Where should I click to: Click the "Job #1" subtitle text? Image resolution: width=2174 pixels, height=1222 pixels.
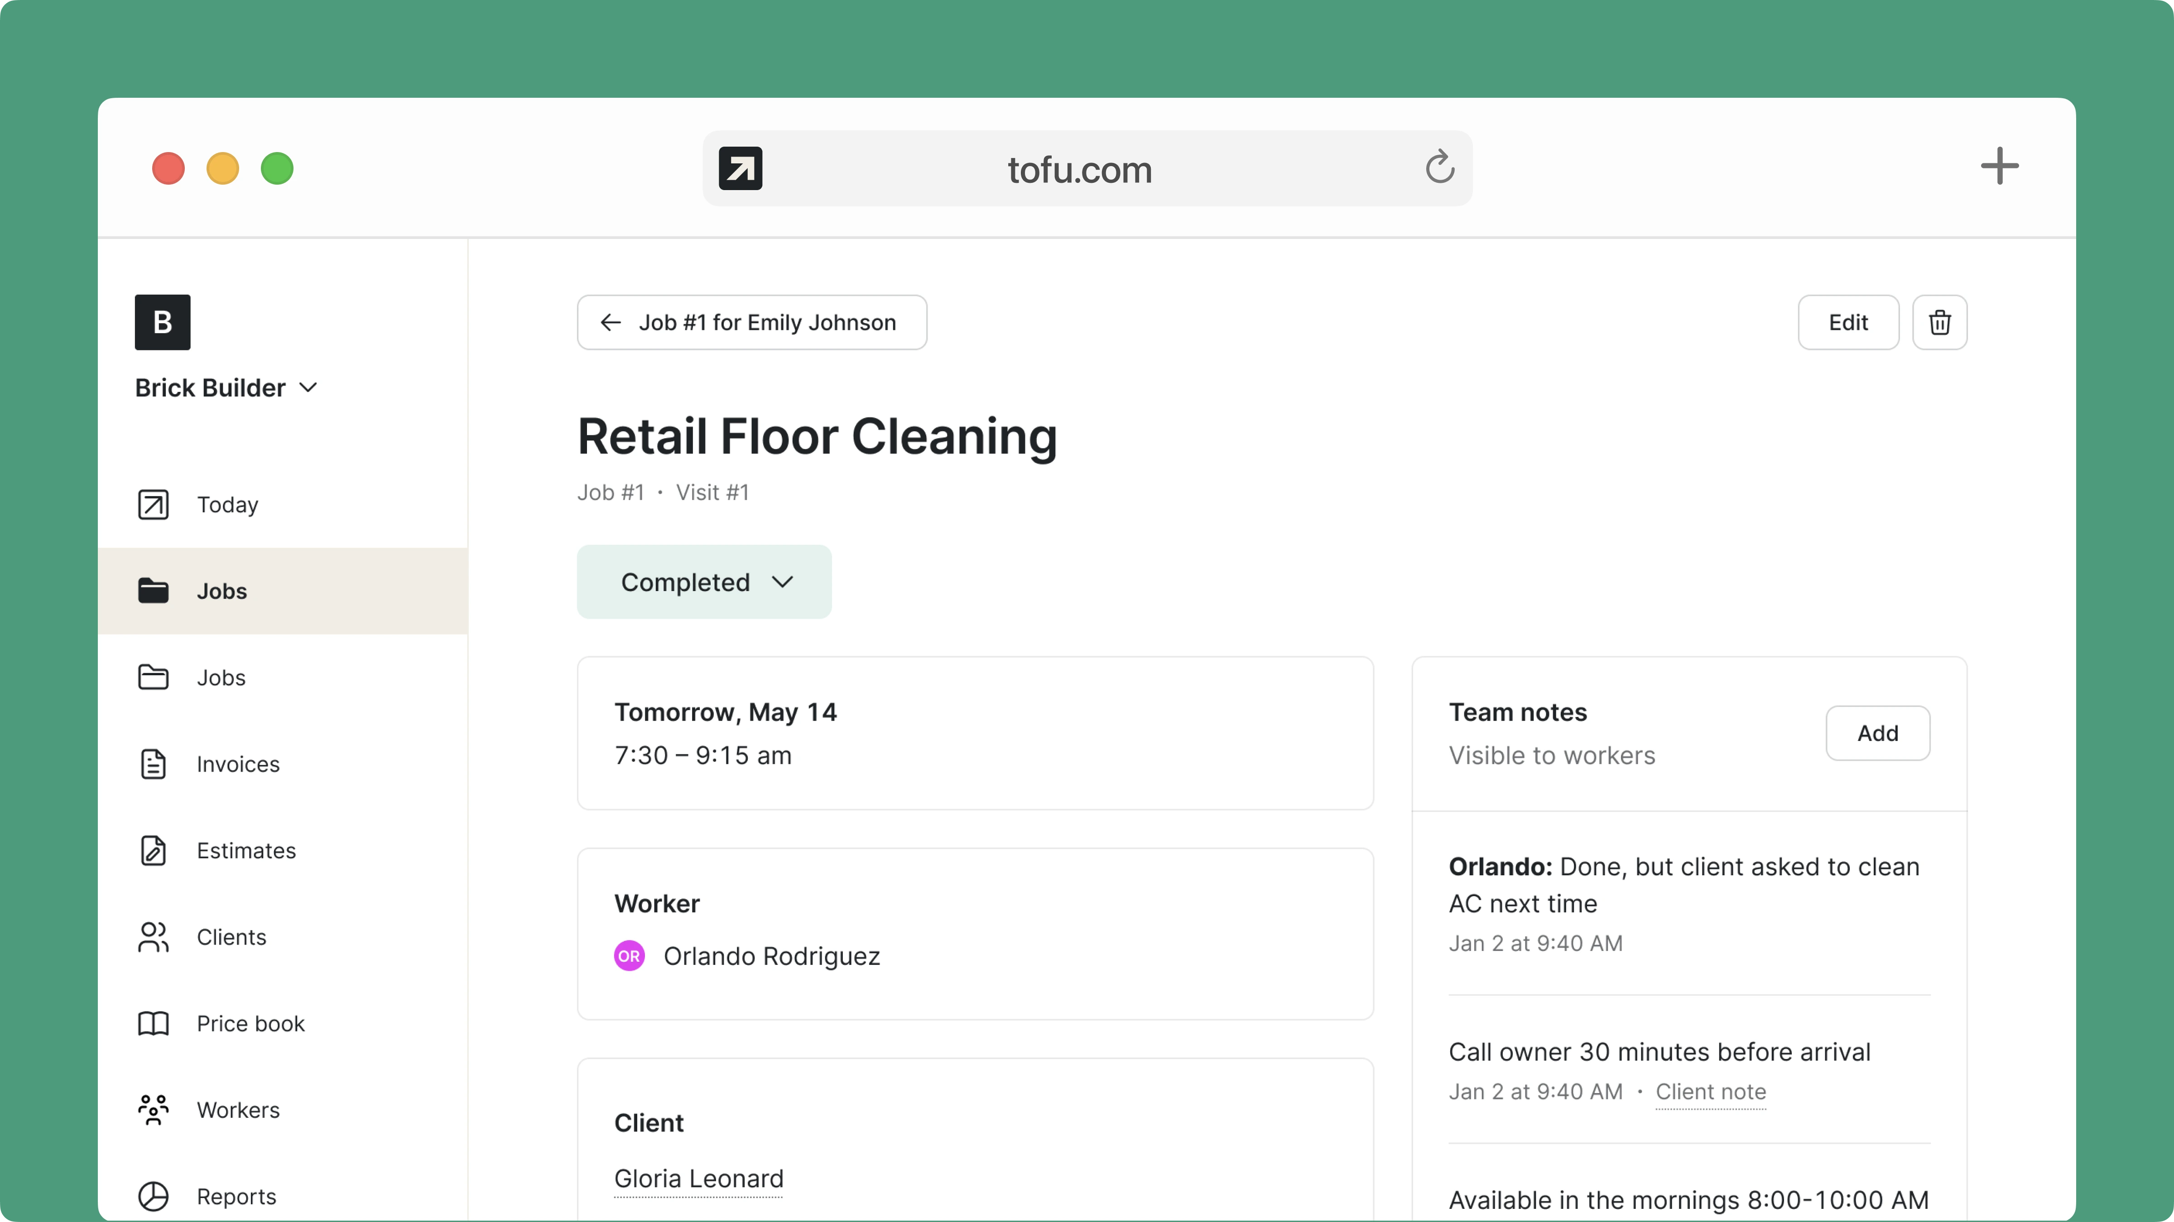[x=610, y=492]
